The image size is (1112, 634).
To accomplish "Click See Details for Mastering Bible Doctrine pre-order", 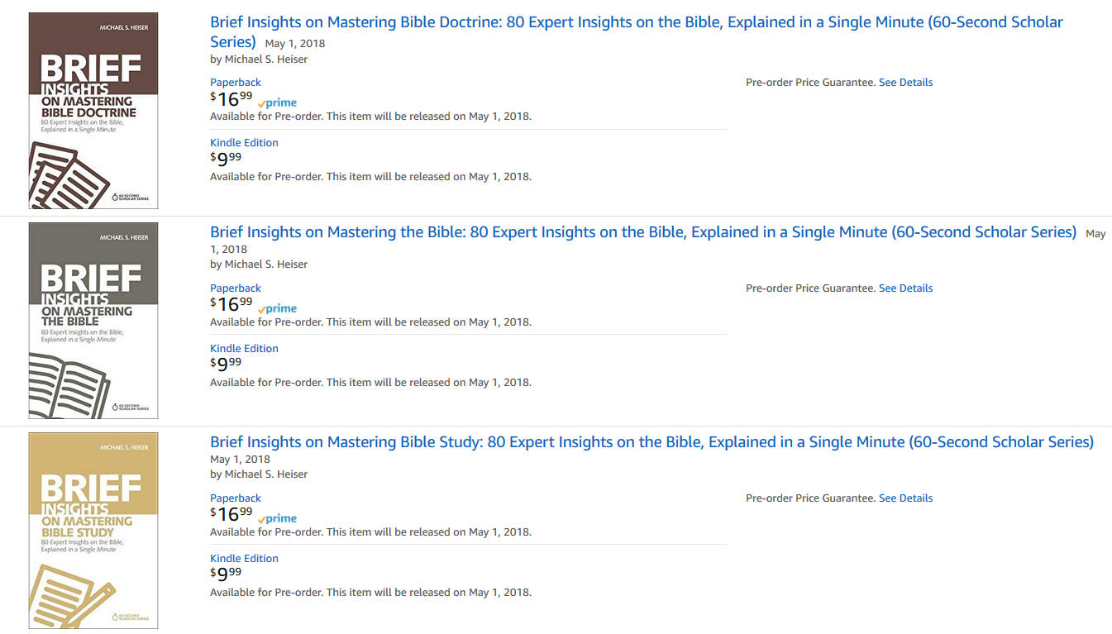I will pyautogui.click(x=905, y=82).
